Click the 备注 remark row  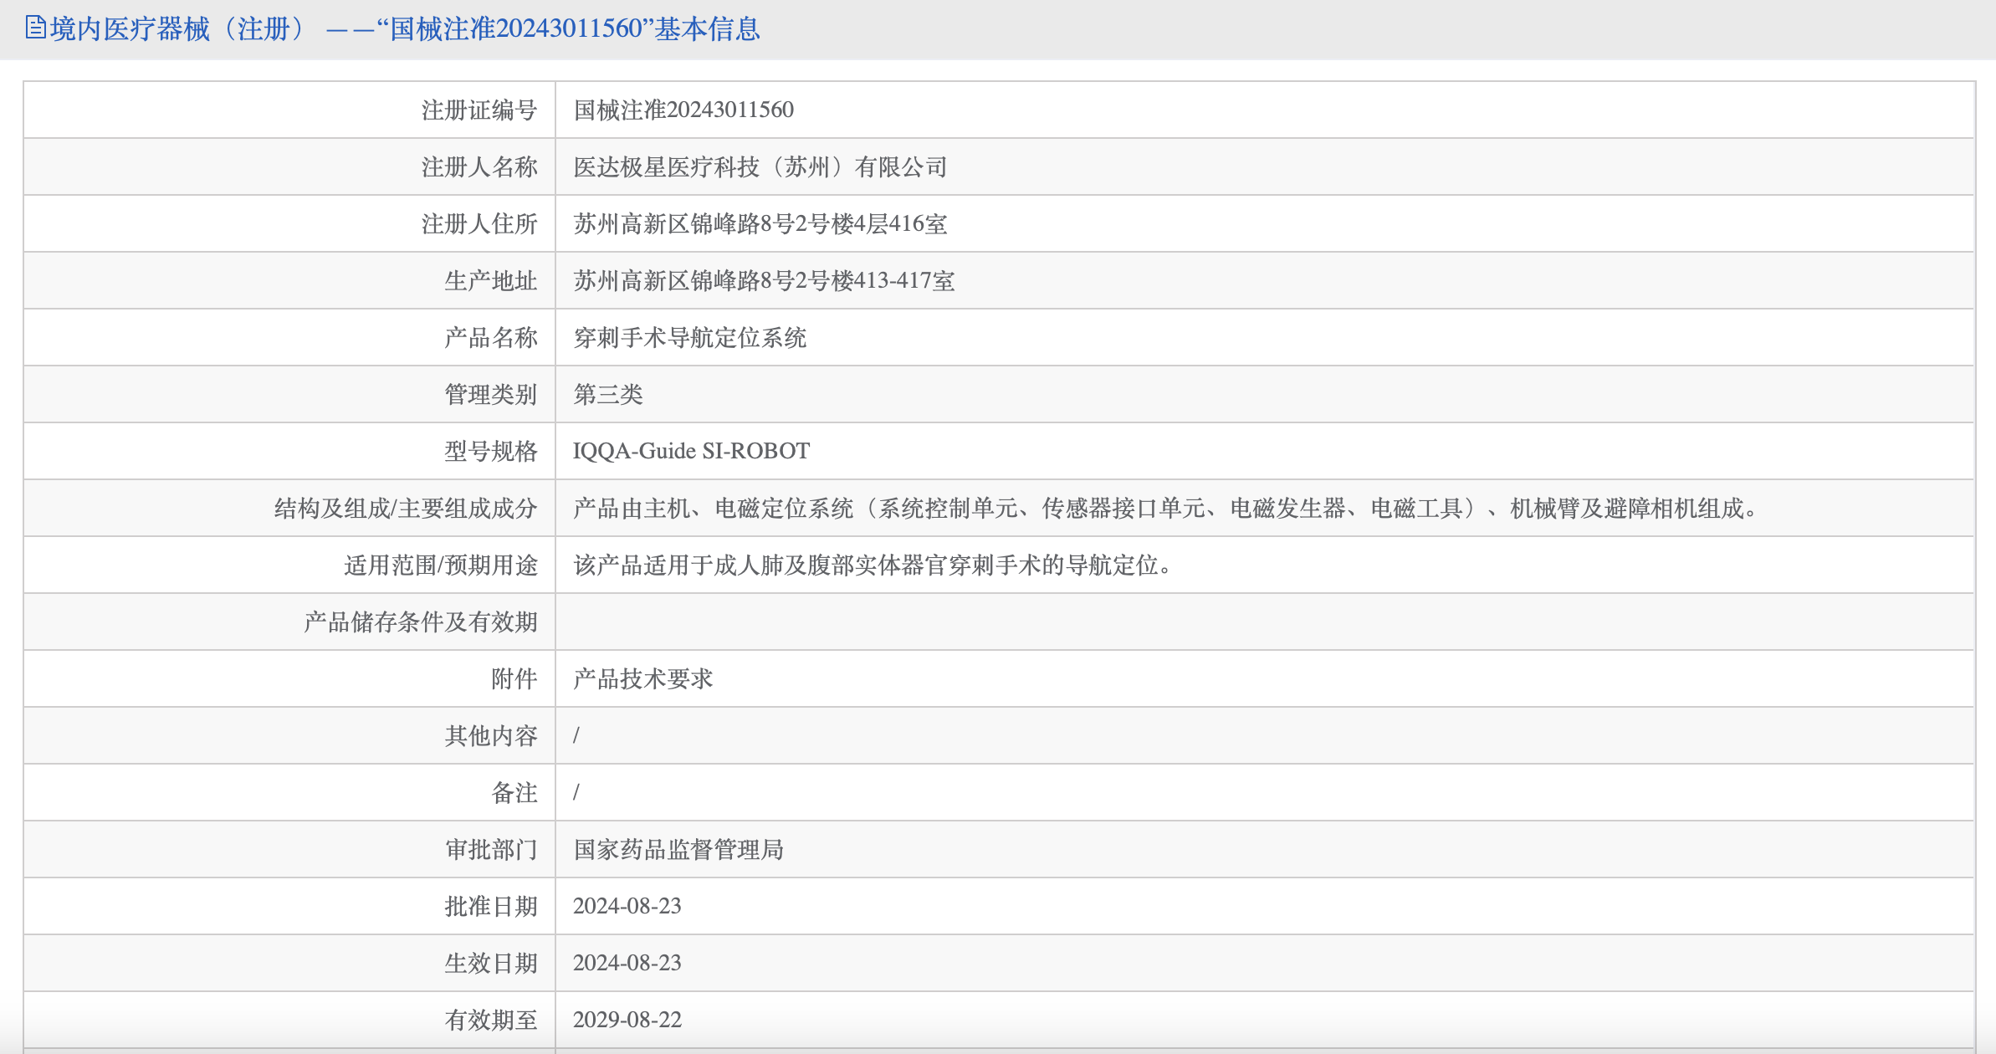pos(578,792)
